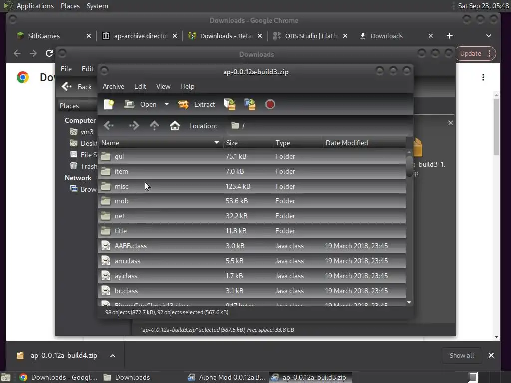Click the Add folder to archive icon

(250, 104)
